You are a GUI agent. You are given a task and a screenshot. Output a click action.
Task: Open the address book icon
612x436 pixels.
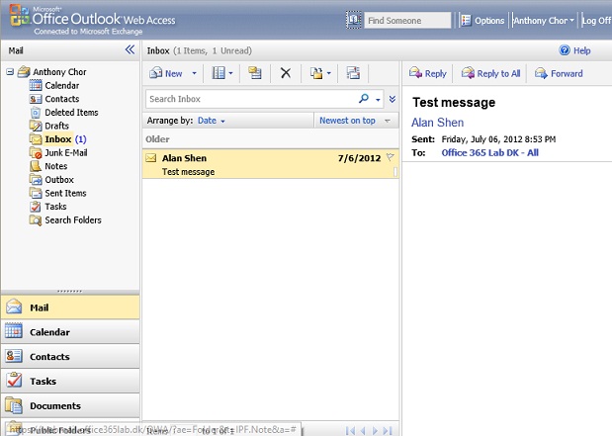coord(354,20)
